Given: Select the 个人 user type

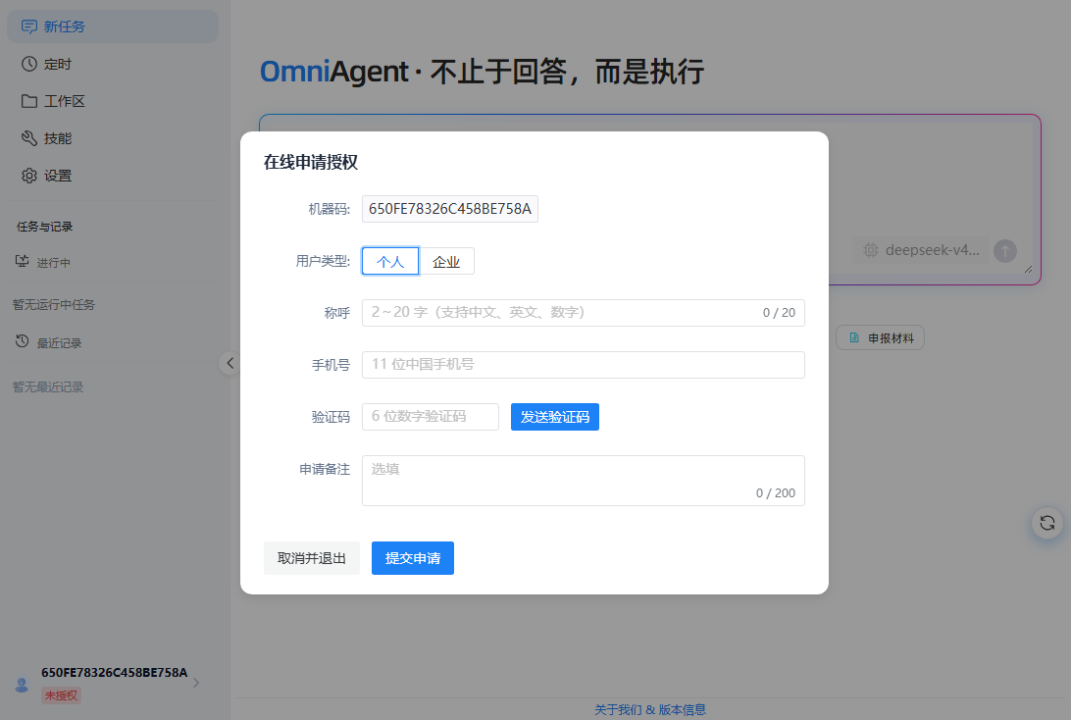Looking at the screenshot, I should pyautogui.click(x=390, y=262).
